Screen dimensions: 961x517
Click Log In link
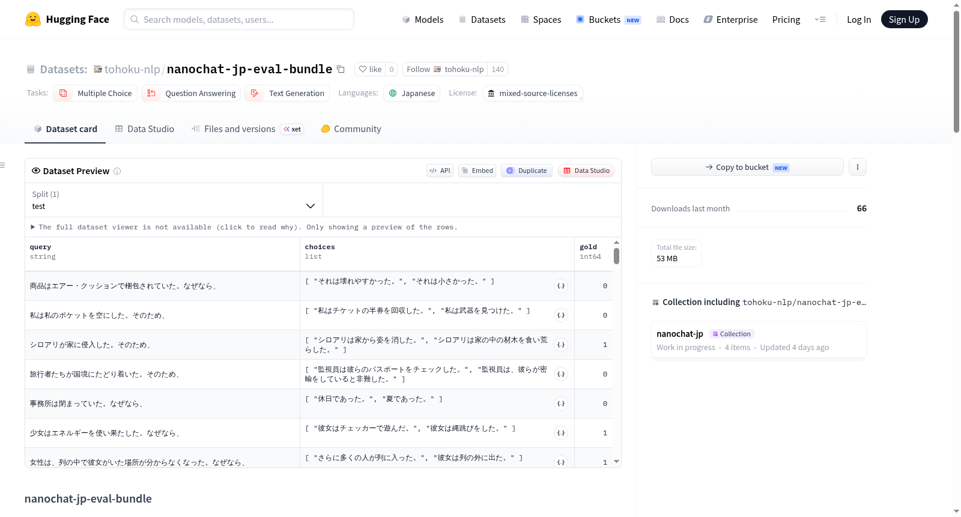tap(859, 19)
